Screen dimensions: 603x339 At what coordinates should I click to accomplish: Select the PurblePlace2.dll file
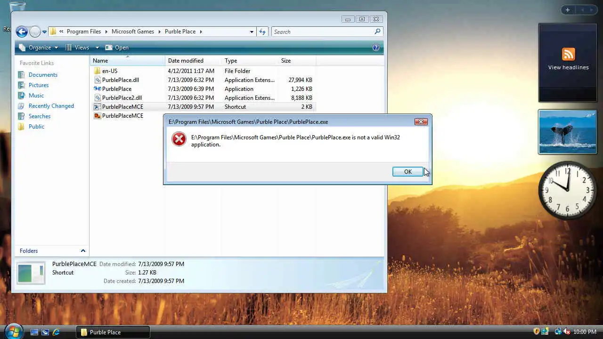118,98
